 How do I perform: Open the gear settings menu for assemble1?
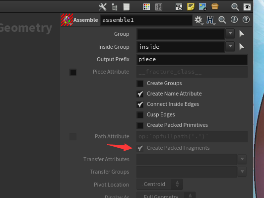[198, 20]
